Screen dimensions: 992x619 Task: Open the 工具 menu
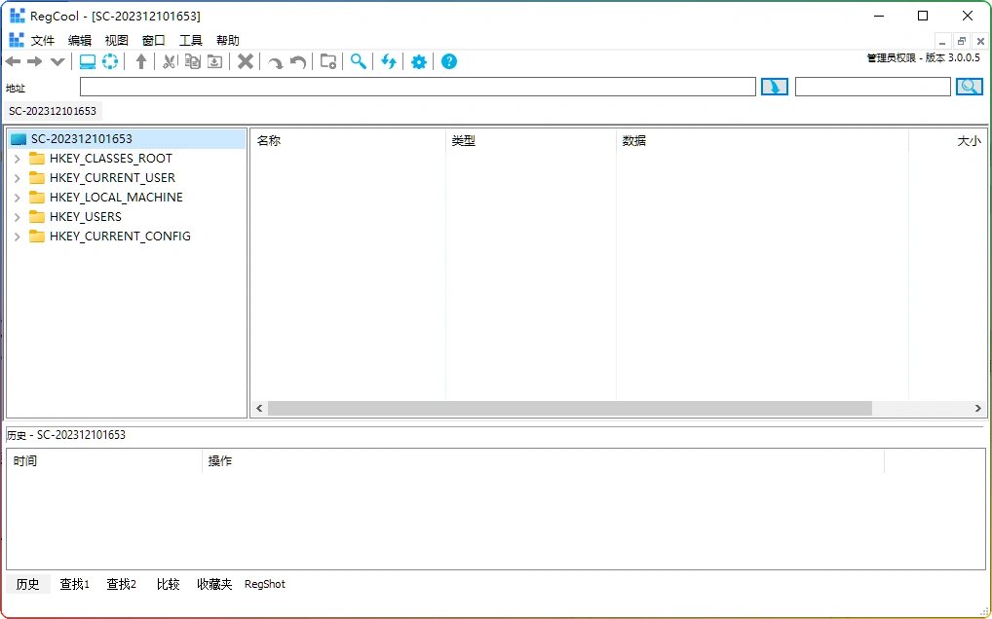(x=190, y=40)
